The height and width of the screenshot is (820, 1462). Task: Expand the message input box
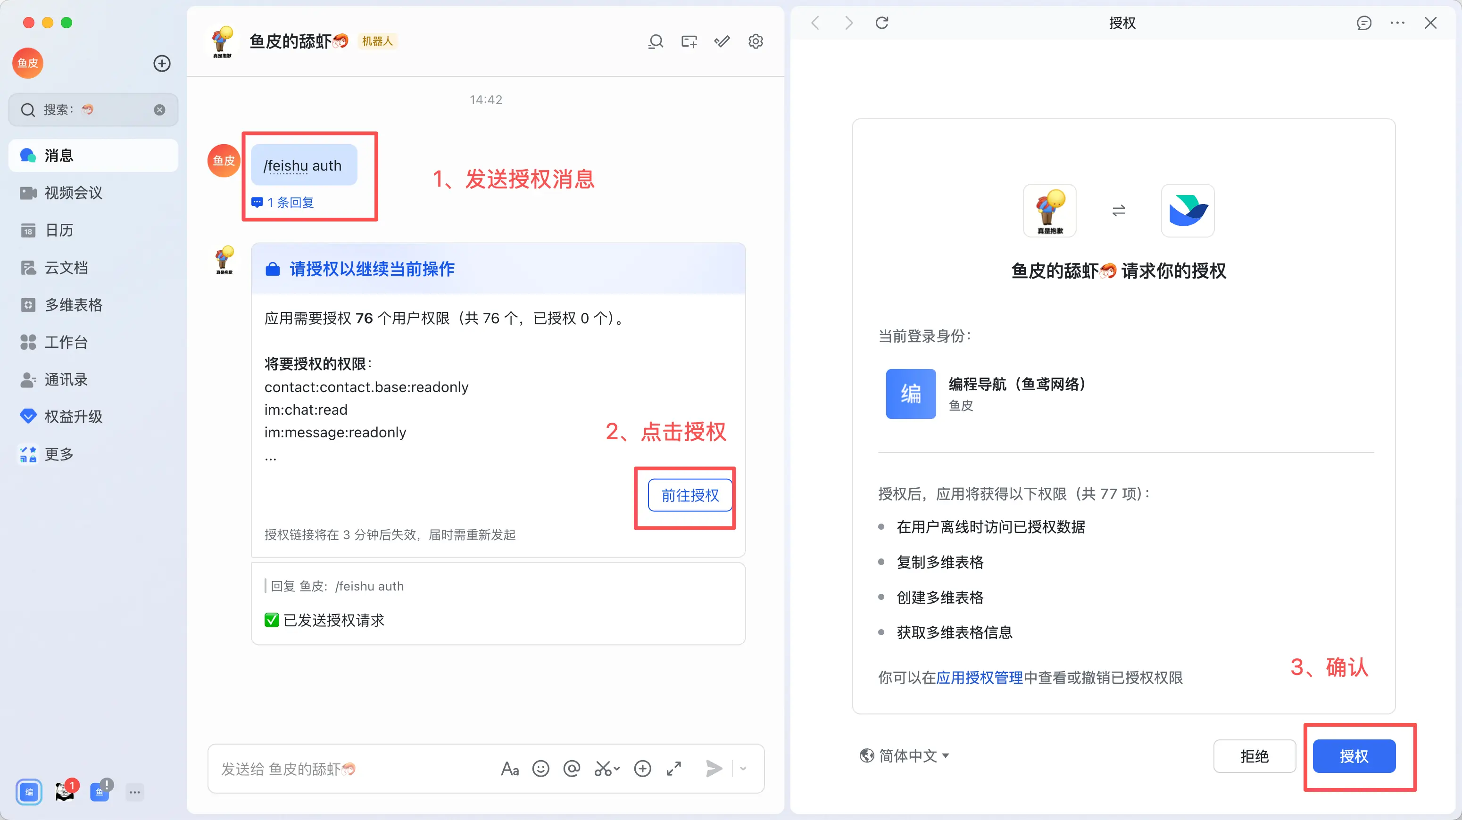(x=673, y=769)
